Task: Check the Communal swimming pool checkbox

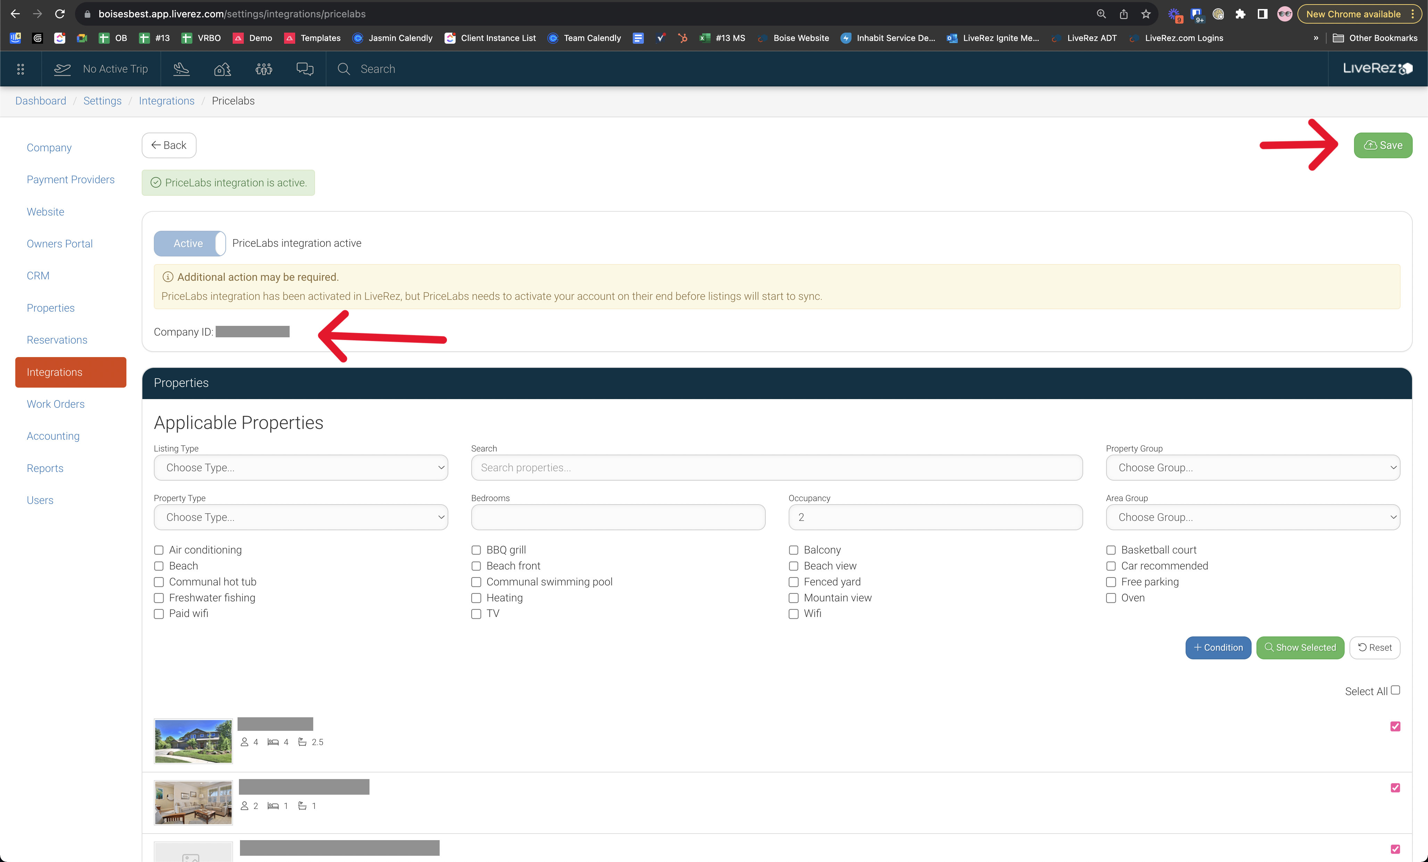Action: pyautogui.click(x=476, y=582)
